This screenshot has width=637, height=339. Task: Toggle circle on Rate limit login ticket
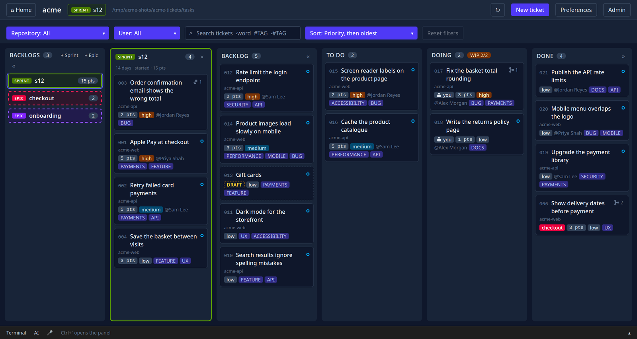click(308, 72)
